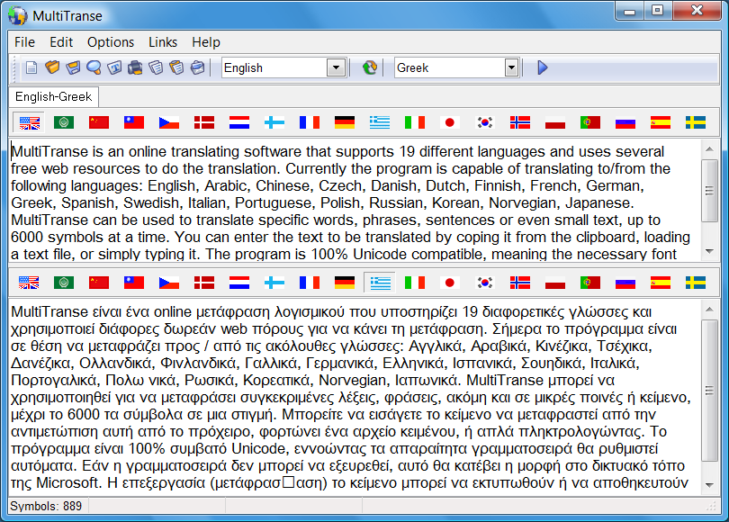
Task: Click source text pane scroll-up arrow
Action: [709, 149]
